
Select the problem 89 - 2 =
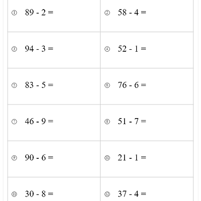[x=39, y=12]
